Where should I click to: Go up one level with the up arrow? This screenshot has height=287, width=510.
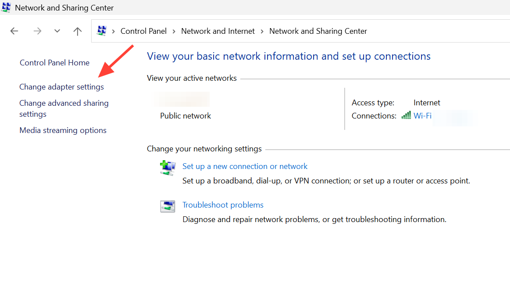click(78, 31)
